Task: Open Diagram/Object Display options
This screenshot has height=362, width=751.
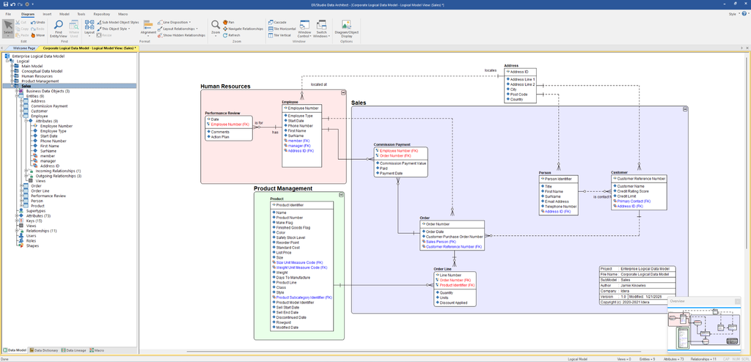Action: (x=346, y=29)
